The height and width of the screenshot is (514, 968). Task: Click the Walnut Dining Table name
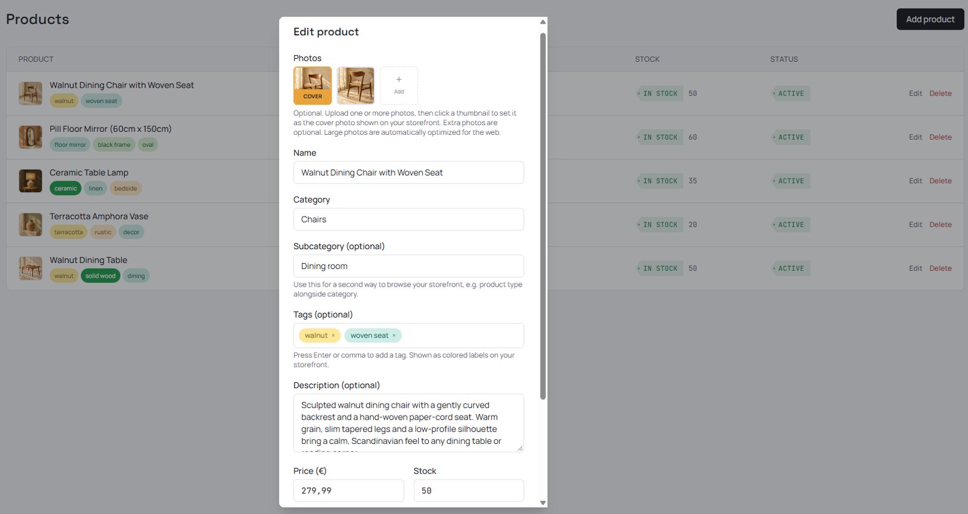click(88, 260)
